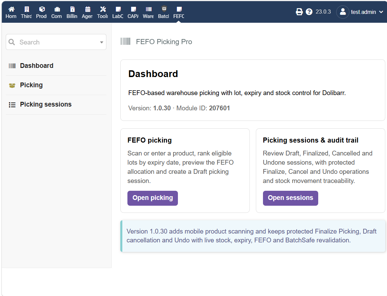Viewport: 387px width, 296px height.
Task: Expand the test.admin user dropdown chevron
Action: pos(381,12)
